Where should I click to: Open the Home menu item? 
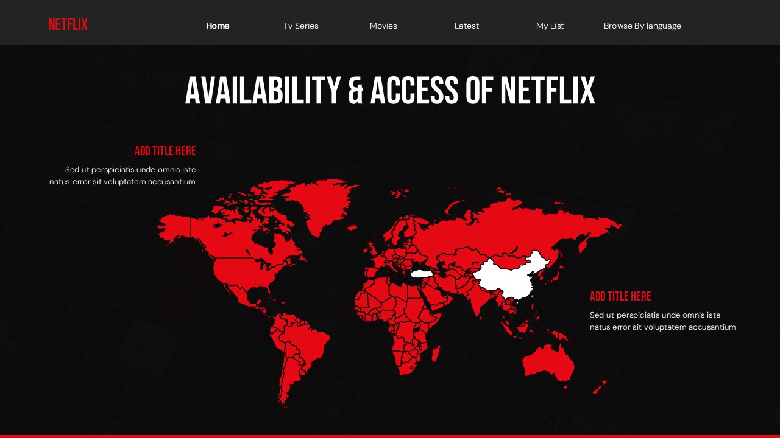(218, 26)
